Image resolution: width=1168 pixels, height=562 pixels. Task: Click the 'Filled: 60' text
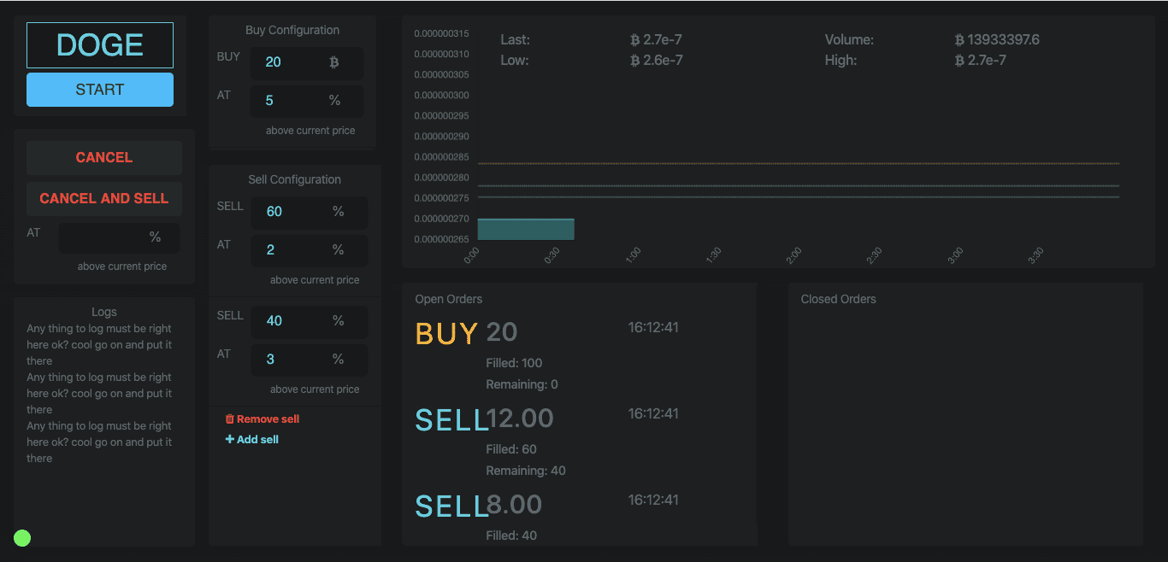[511, 449]
